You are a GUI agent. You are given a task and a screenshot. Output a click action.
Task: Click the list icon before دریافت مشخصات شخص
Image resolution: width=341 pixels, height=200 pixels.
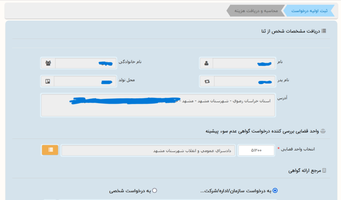[324, 31]
